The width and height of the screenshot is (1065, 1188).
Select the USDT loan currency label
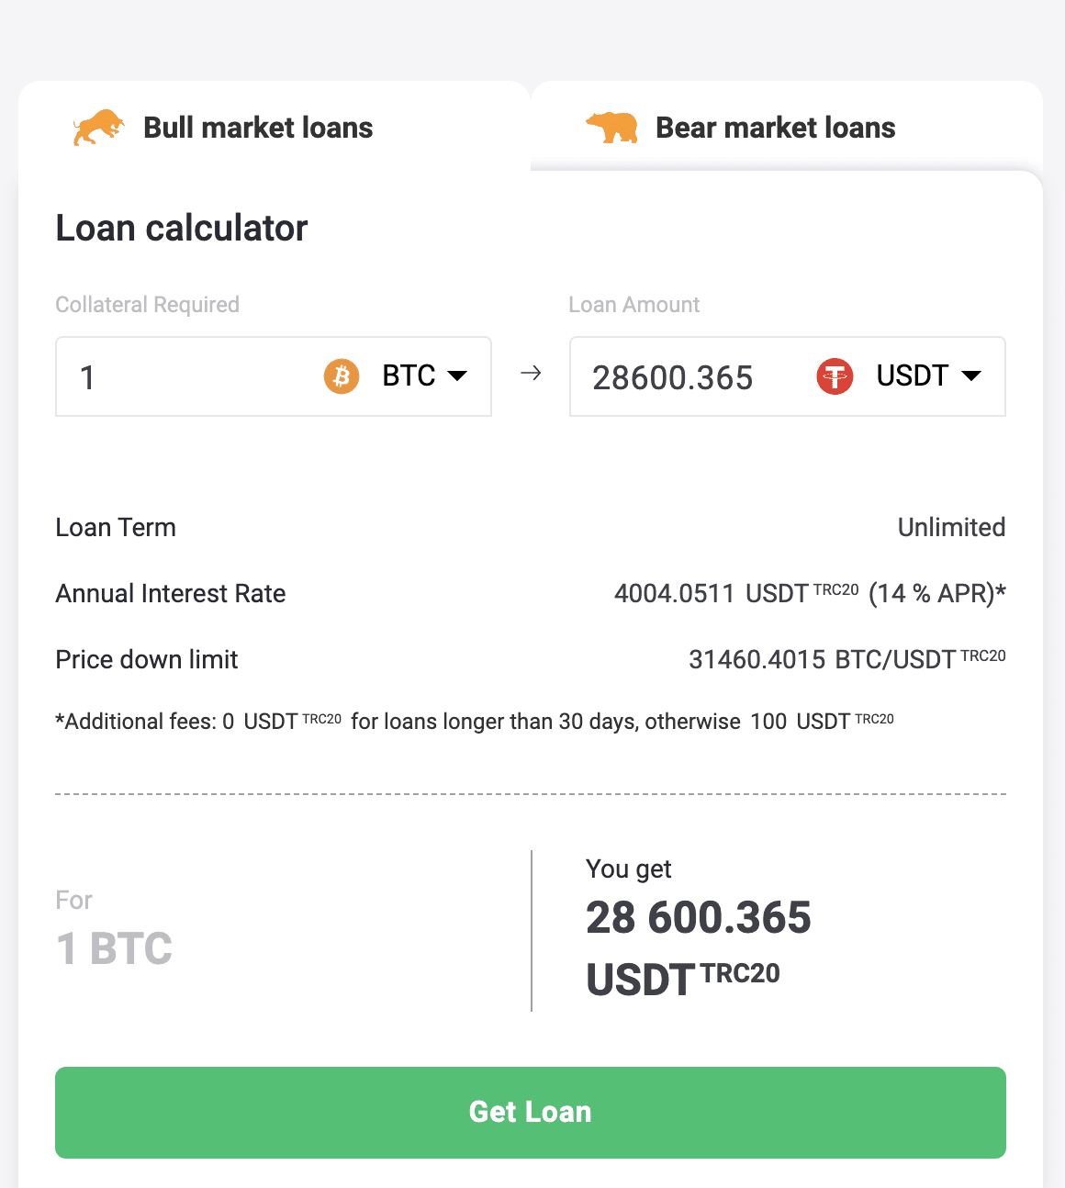point(912,375)
